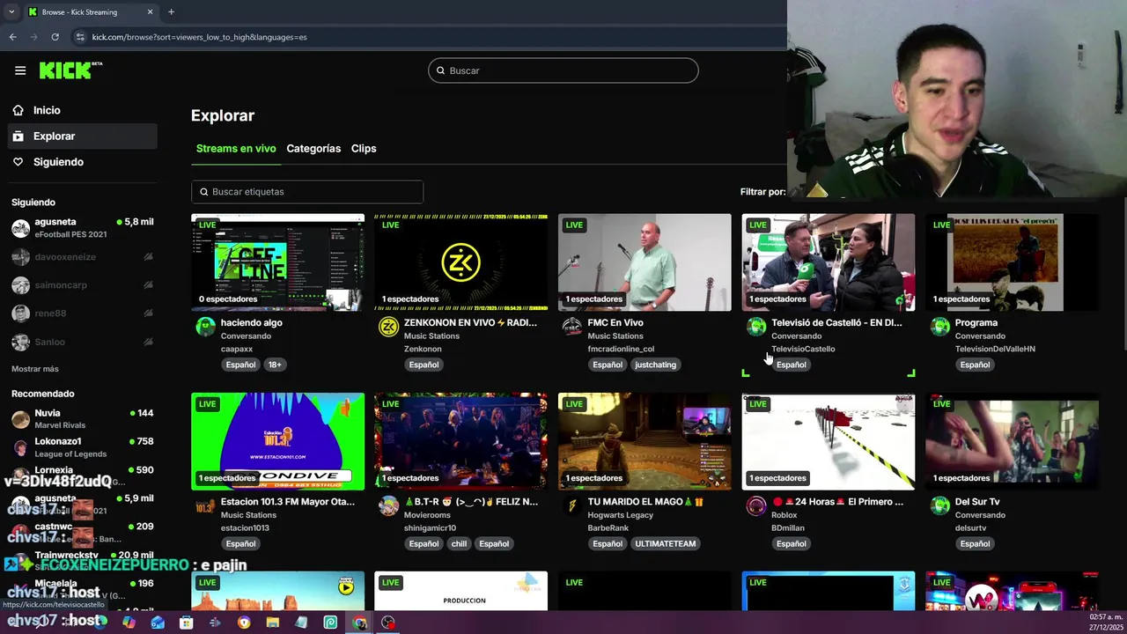This screenshot has width=1127, height=634.
Task: Click caapaxx channel avatar
Action: click(205, 328)
